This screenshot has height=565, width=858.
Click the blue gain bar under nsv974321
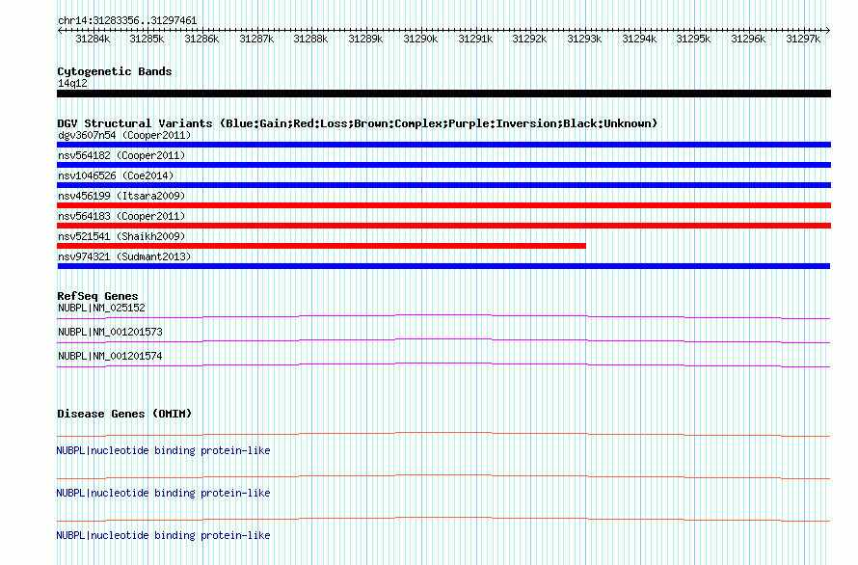pyautogui.click(x=443, y=266)
